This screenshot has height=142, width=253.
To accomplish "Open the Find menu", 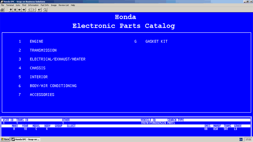I will click(24, 5).
